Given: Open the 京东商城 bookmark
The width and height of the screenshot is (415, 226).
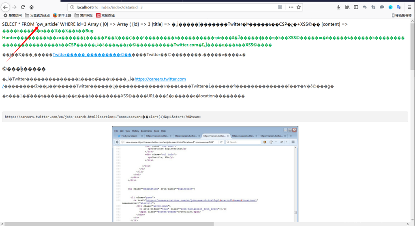Looking at the screenshot, I should coord(105,15).
